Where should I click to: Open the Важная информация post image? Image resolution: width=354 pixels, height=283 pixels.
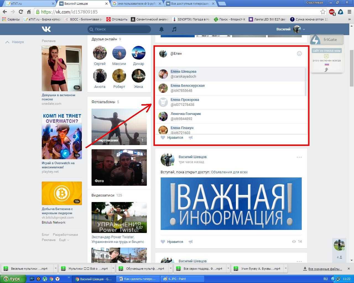click(231, 204)
